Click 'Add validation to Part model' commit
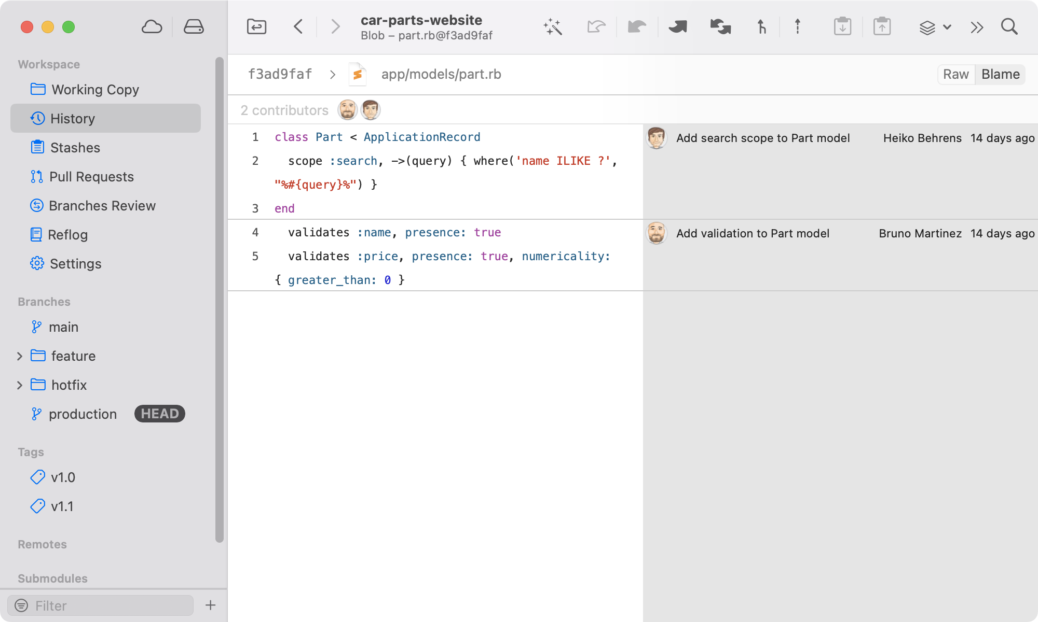Viewport: 1038px width, 622px height. (x=753, y=233)
